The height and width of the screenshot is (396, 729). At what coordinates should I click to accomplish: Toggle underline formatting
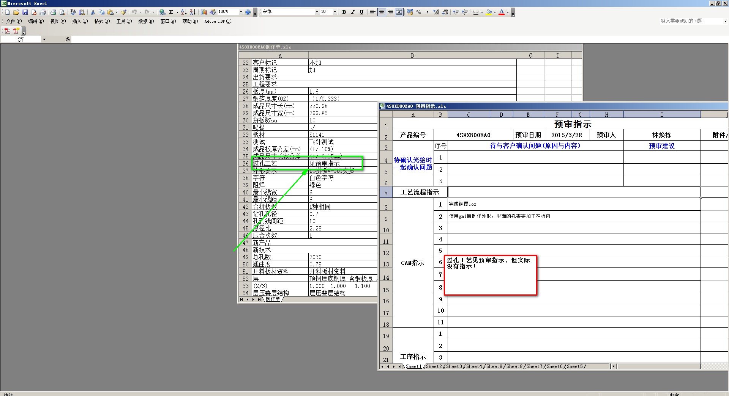361,12
